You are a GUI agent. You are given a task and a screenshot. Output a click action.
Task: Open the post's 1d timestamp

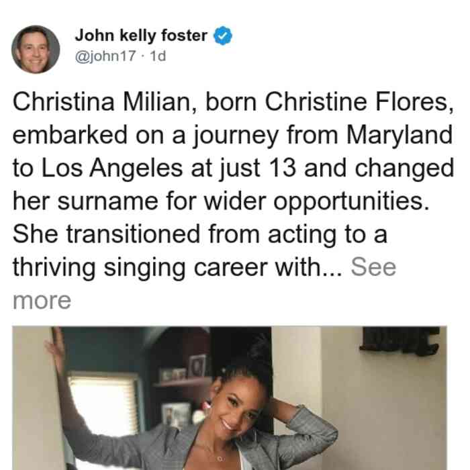[x=158, y=56]
